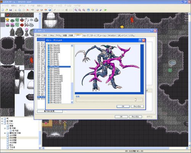Screen dimensions: 191x153
Task: Open the 編集 (Edit) menu
Action: click(14, 6)
